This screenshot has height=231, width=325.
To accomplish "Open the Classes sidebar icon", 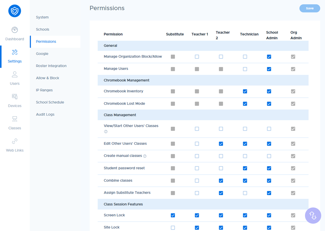I will (15, 119).
